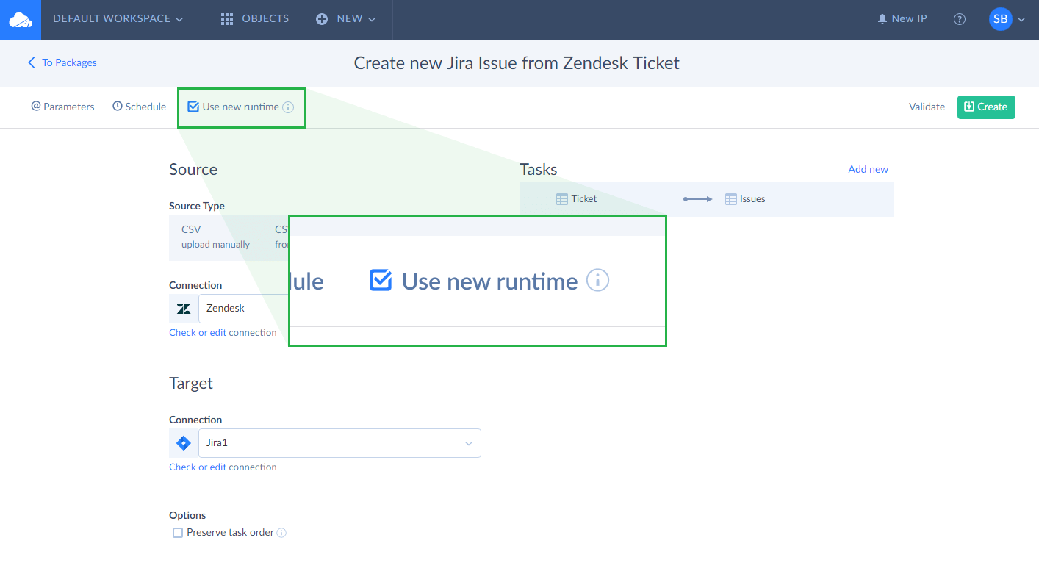Click the green Create button

[986, 107]
